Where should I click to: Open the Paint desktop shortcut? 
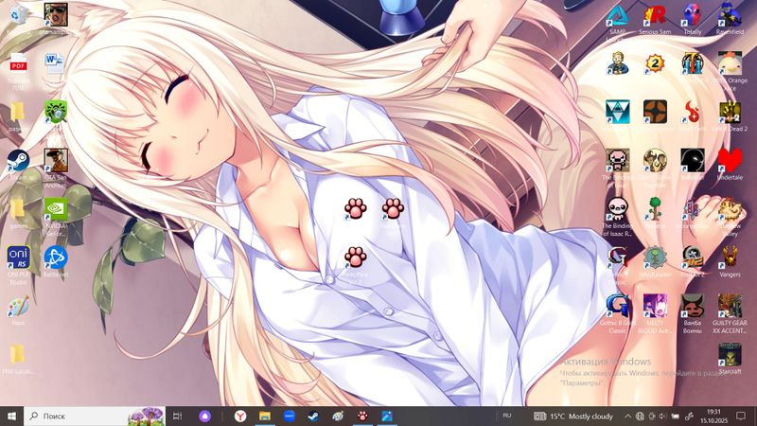click(18, 307)
